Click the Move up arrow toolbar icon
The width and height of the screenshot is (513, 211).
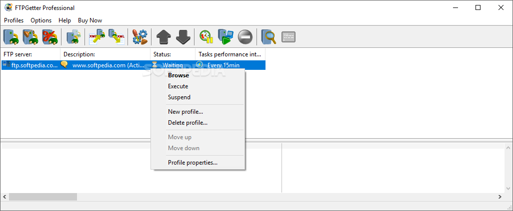pyautogui.click(x=163, y=37)
